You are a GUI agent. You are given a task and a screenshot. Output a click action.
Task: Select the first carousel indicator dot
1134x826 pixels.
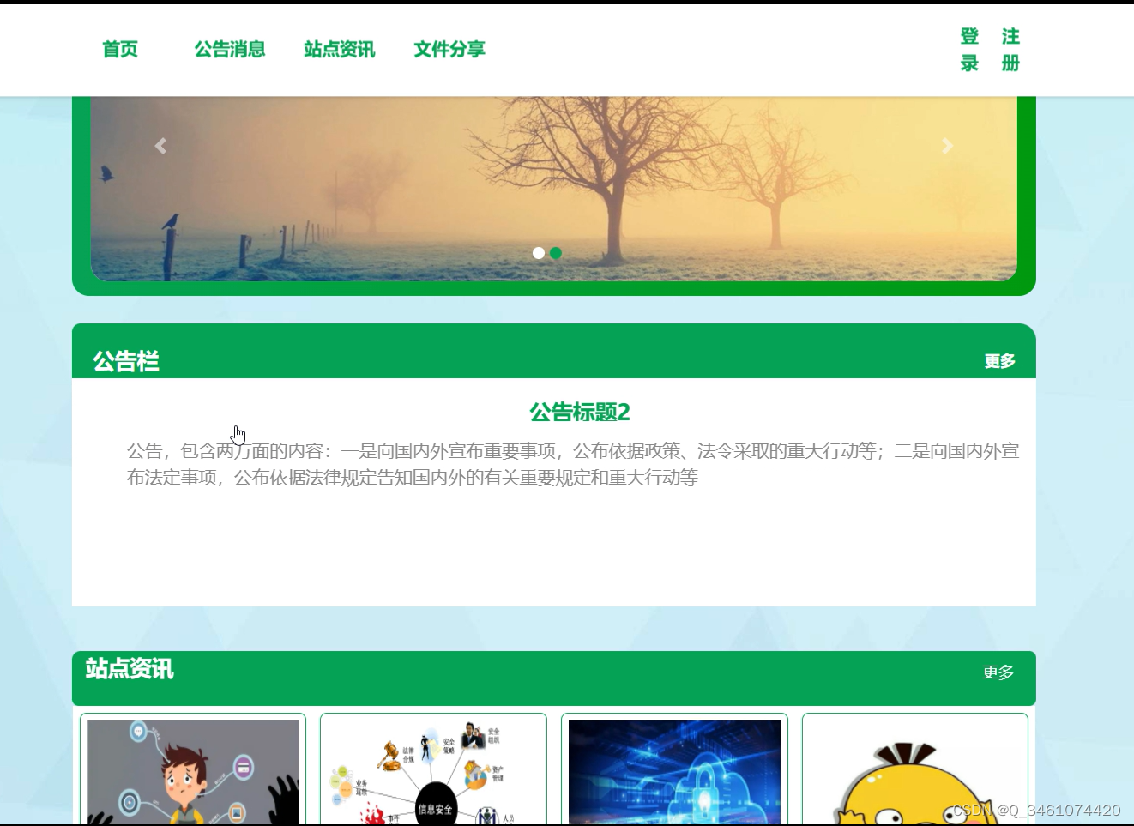pyautogui.click(x=539, y=253)
